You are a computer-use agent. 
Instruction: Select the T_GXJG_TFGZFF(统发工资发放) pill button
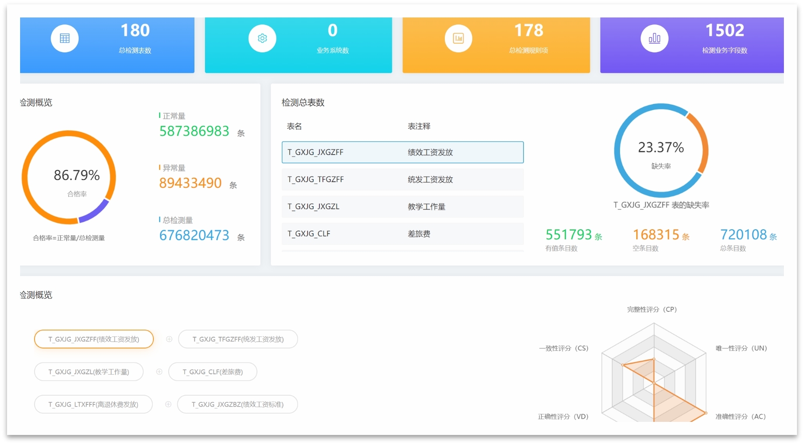(238, 339)
